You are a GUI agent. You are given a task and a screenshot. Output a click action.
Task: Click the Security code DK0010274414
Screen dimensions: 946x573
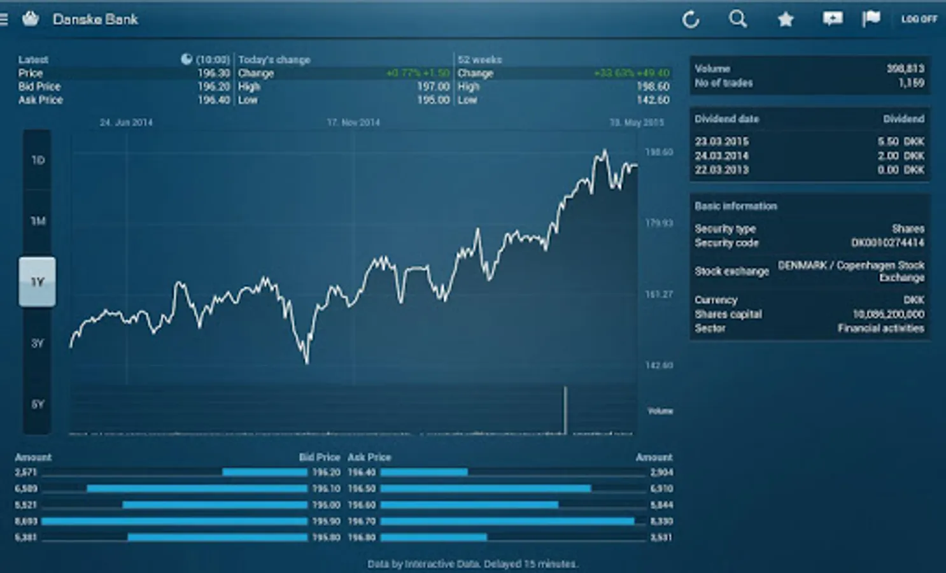coord(887,243)
